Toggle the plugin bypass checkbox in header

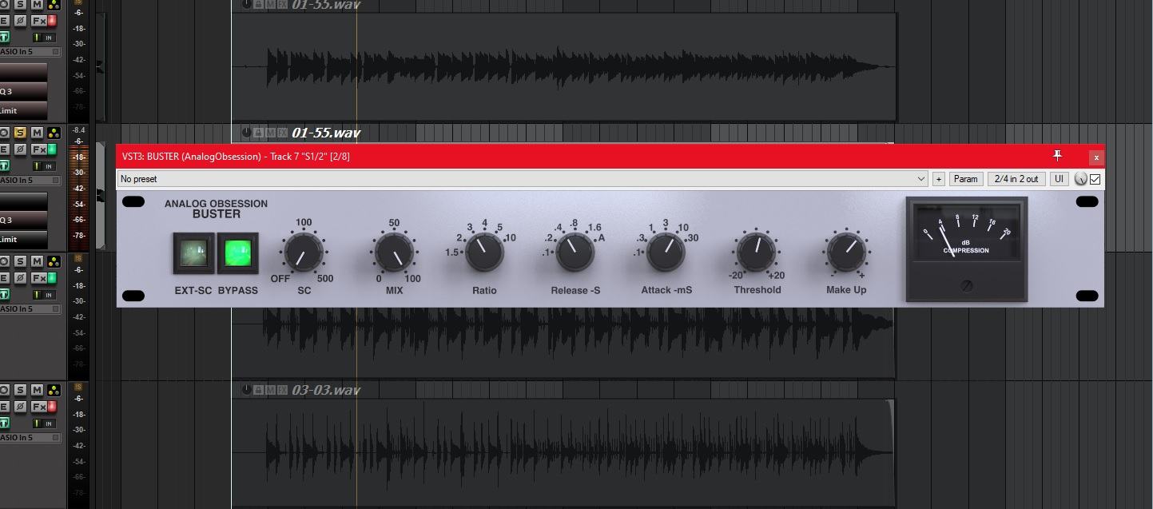1095,179
